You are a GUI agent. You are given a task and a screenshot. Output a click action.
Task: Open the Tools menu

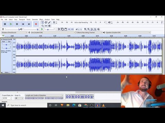click(53, 19)
